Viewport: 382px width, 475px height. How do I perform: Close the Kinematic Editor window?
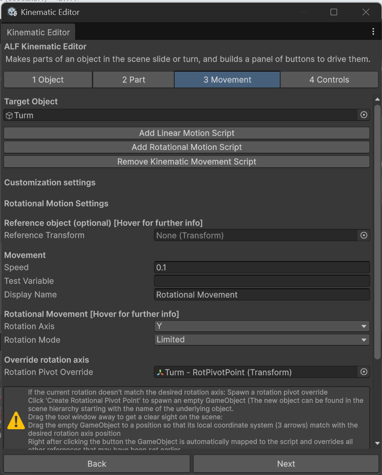coord(366,12)
